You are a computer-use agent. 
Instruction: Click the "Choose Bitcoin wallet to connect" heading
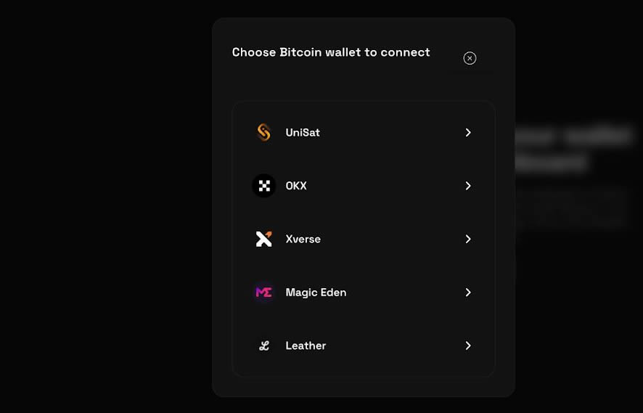tap(331, 52)
